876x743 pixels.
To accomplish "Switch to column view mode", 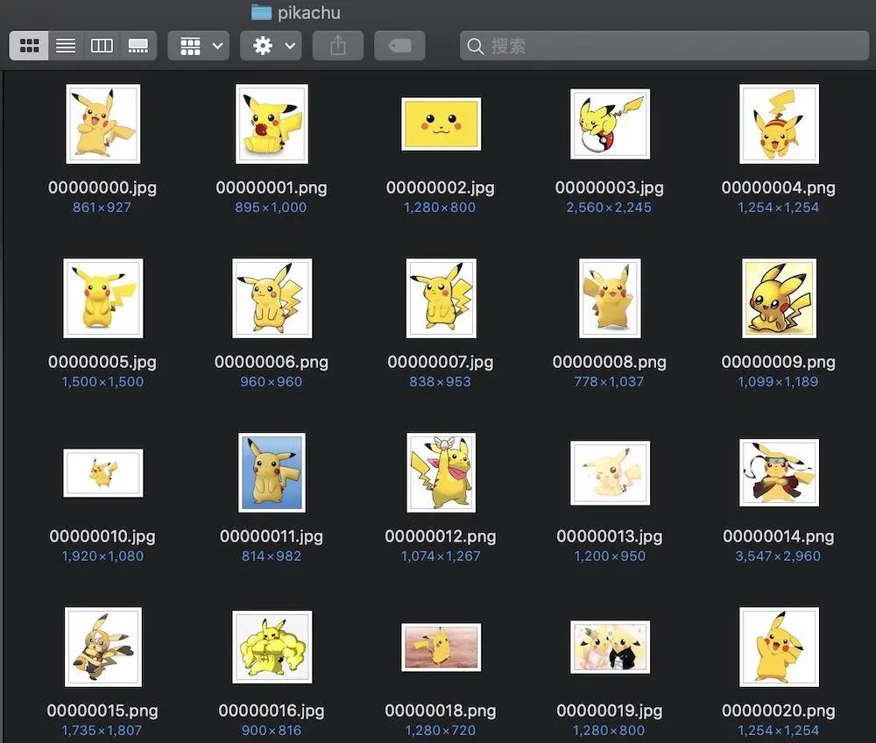I will (x=102, y=46).
